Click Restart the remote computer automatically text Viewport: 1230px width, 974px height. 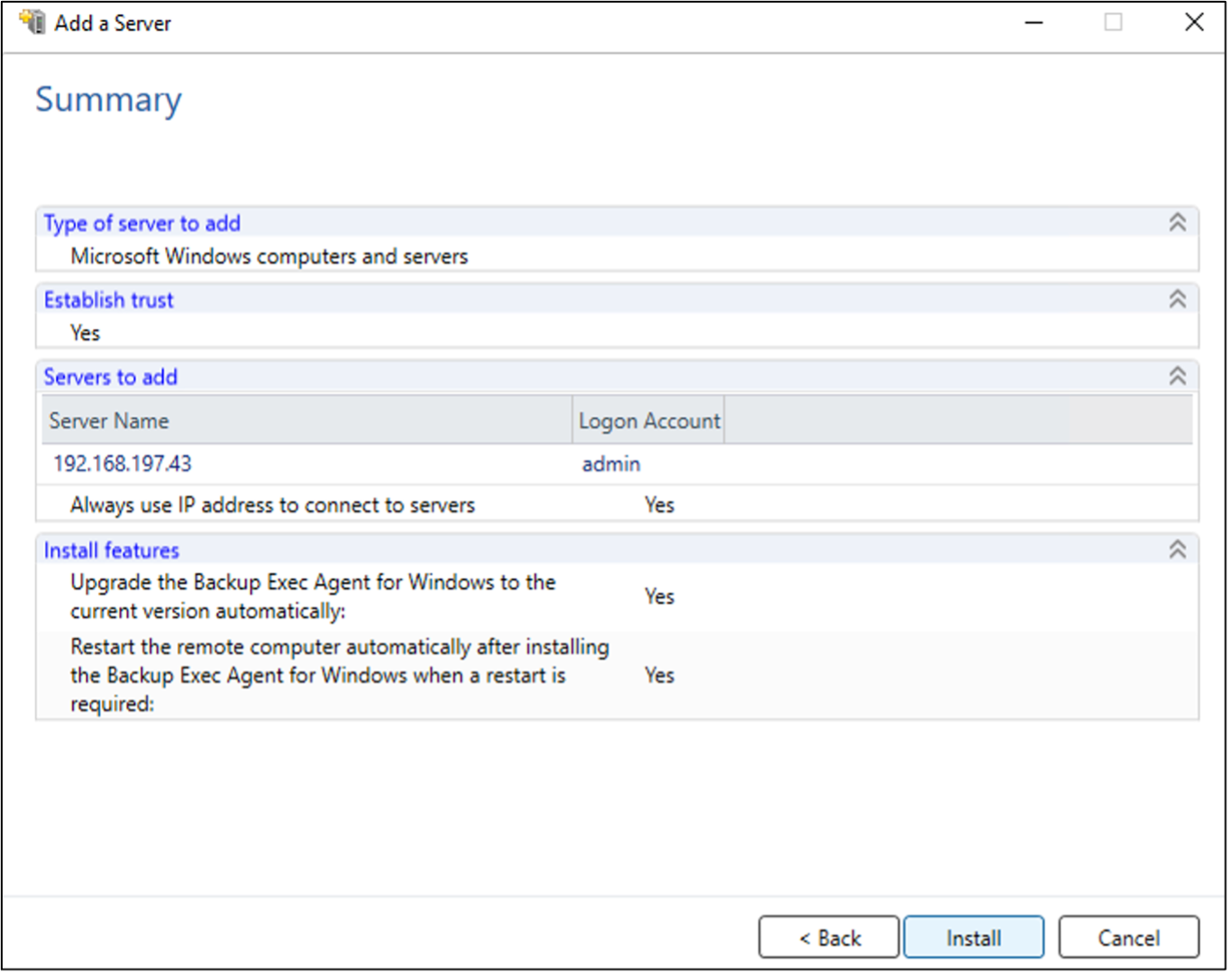340,675
